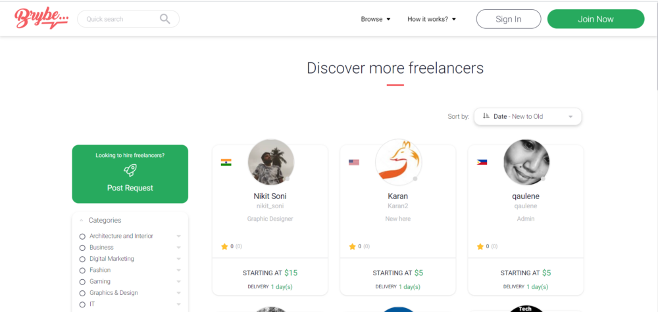Expand Gaming subcategories arrow

179,281
